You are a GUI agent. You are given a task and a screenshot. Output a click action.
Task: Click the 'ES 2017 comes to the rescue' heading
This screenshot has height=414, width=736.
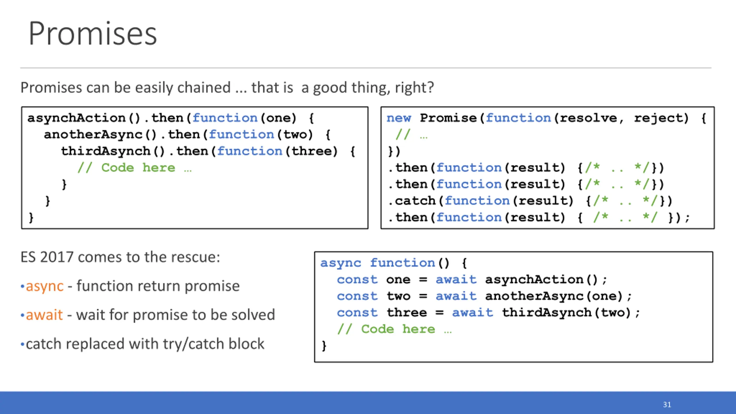coord(120,257)
